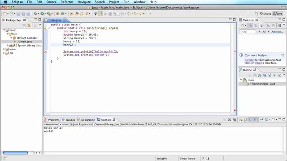Click the All filter link in Task List
Screen dimensions: 287x161
[264, 32]
